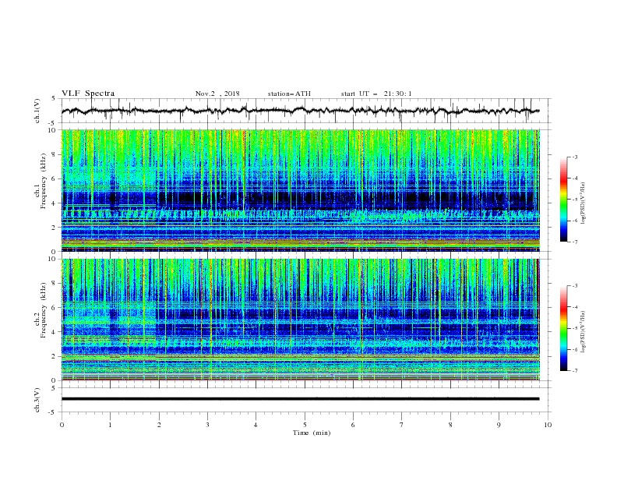Click time axis tick label "0"
Image resolution: width=617 pixels, height=477 pixels.
pyautogui.click(x=62, y=425)
